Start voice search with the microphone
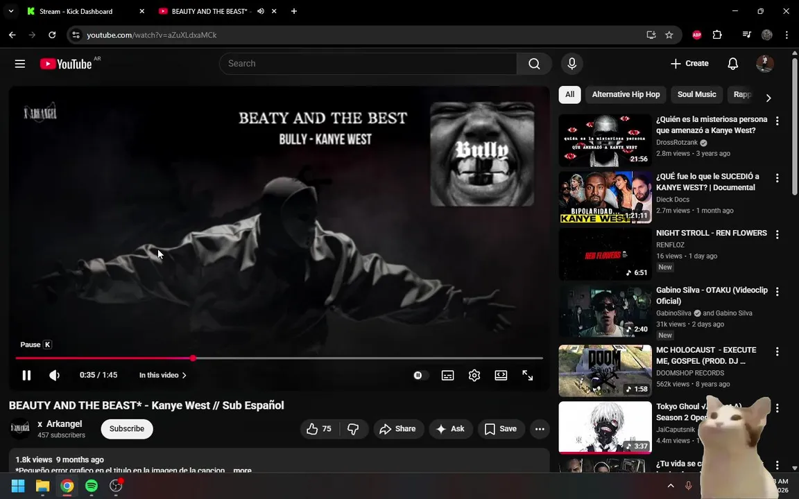 [572, 64]
